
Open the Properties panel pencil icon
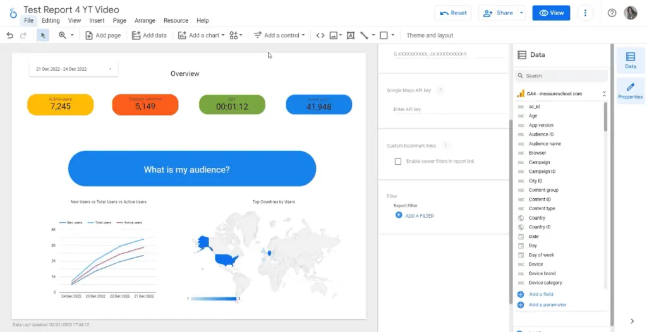[x=630, y=91]
